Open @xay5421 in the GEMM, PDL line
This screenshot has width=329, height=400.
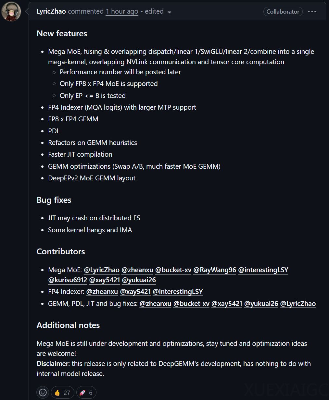point(227,304)
